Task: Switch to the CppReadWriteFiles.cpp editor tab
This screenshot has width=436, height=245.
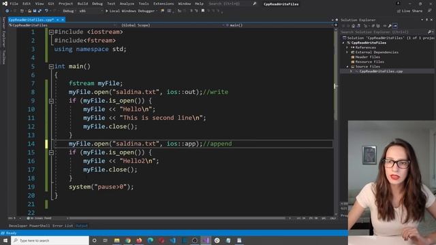Action: pyautogui.click(x=31, y=20)
